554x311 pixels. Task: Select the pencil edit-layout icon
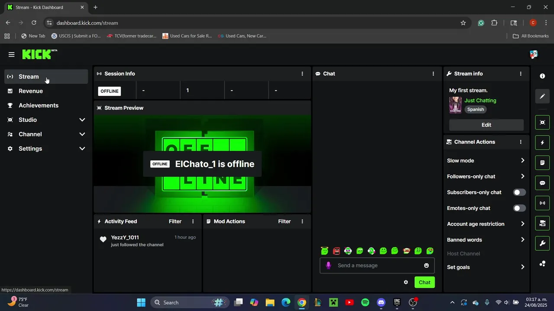pos(542,96)
